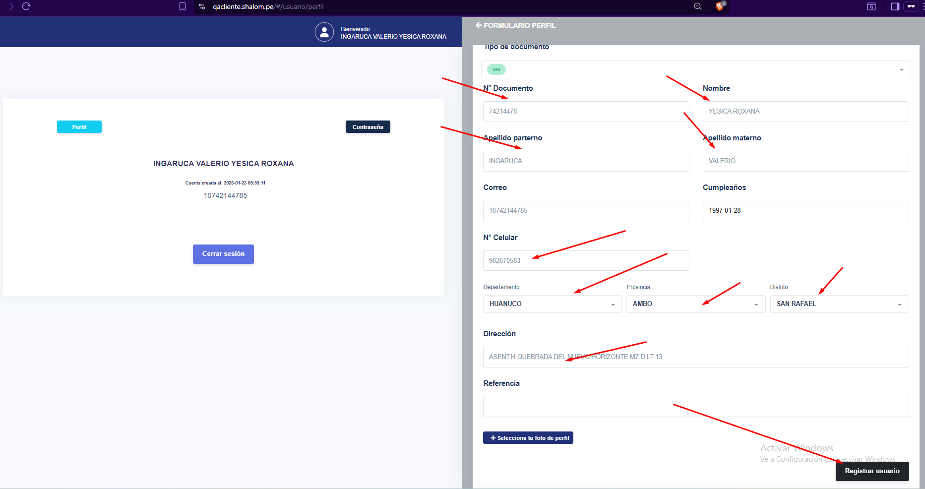Open the Tipo de documento dropdown
The width and height of the screenshot is (925, 489).
(x=695, y=70)
